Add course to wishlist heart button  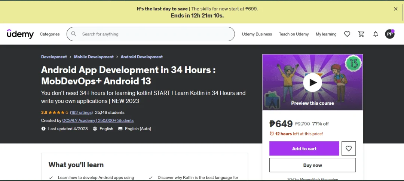click(349, 148)
